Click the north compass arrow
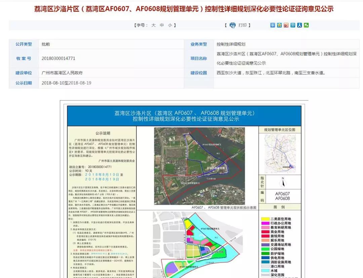This screenshot has width=363, height=278. click(283, 183)
